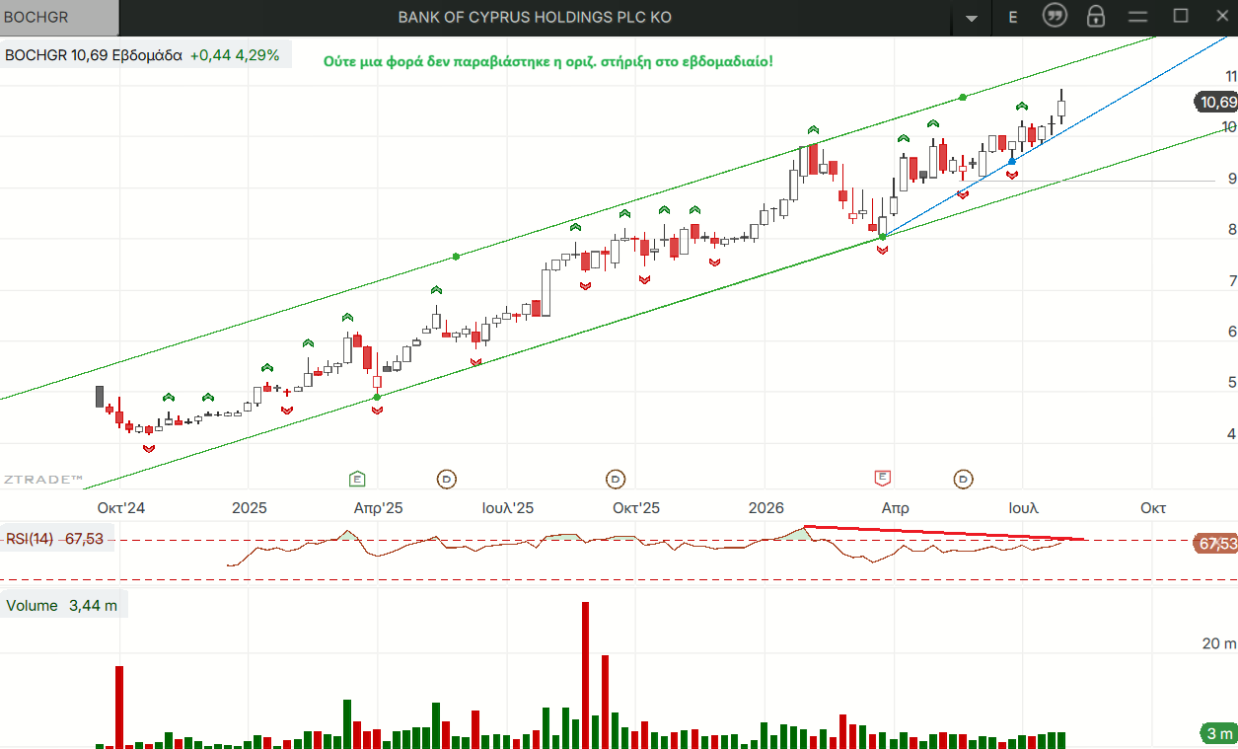1238x749 pixels.
Task: Open the D dividend marker before Οκτ'25
Action: pos(616,479)
